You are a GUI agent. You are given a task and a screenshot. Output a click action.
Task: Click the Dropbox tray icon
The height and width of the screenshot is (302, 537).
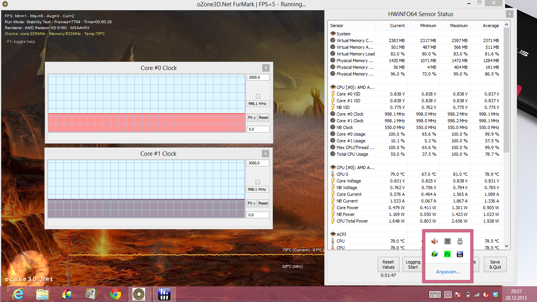click(495, 295)
